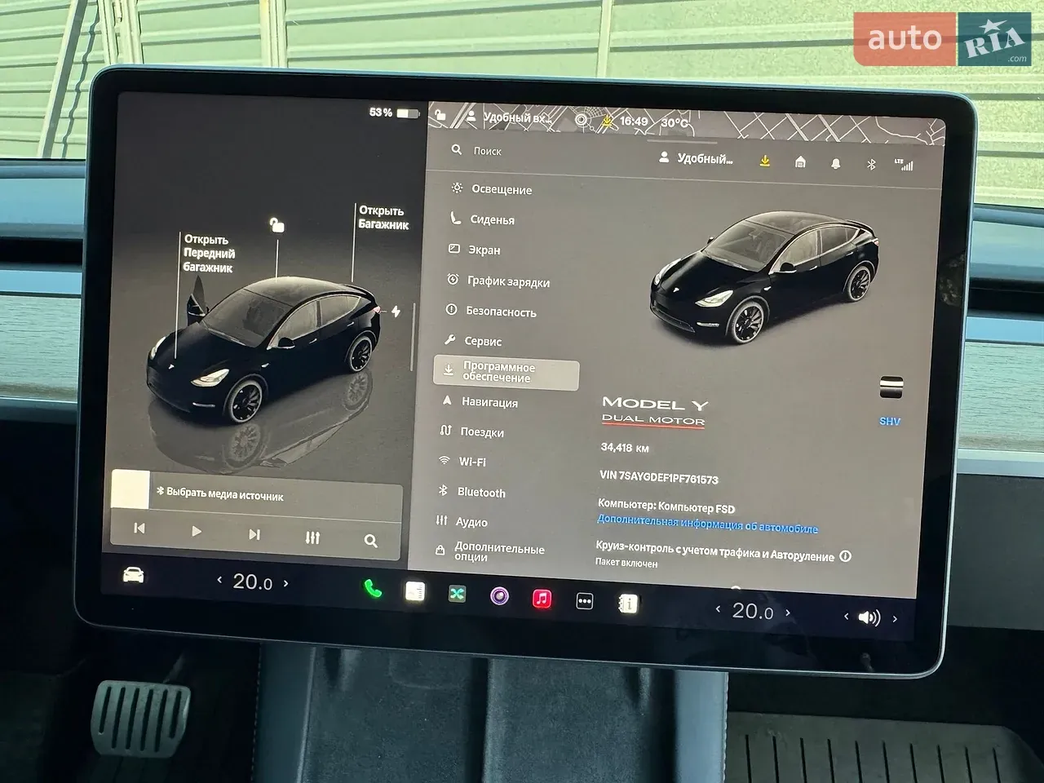This screenshot has width=1044, height=783.
Task: Open the Сиденья (Seats) settings
Action: 482,219
